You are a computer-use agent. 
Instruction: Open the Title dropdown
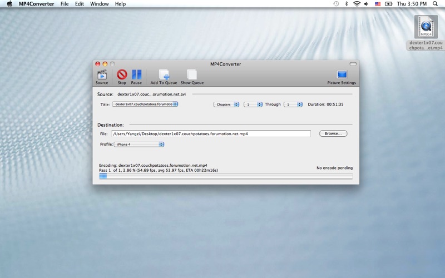pyautogui.click(x=145, y=104)
